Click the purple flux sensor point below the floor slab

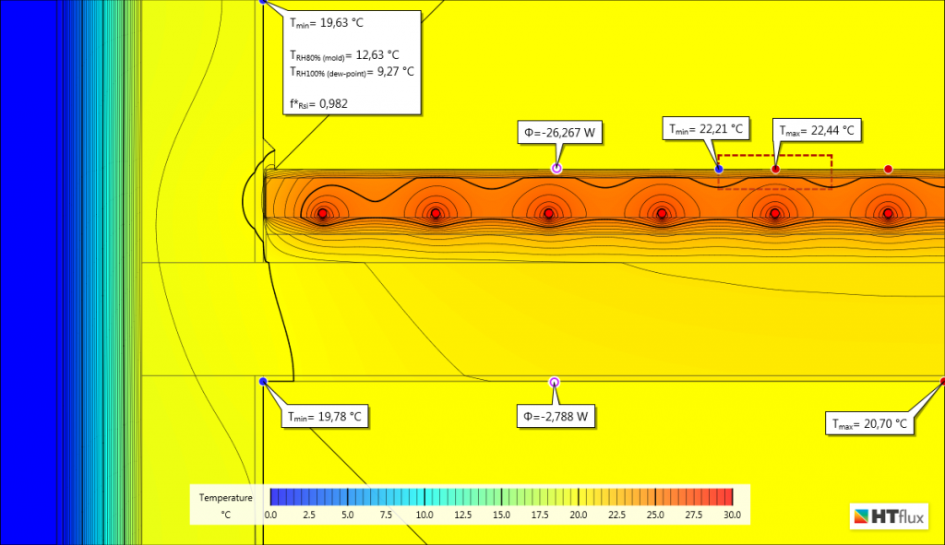coord(555,382)
